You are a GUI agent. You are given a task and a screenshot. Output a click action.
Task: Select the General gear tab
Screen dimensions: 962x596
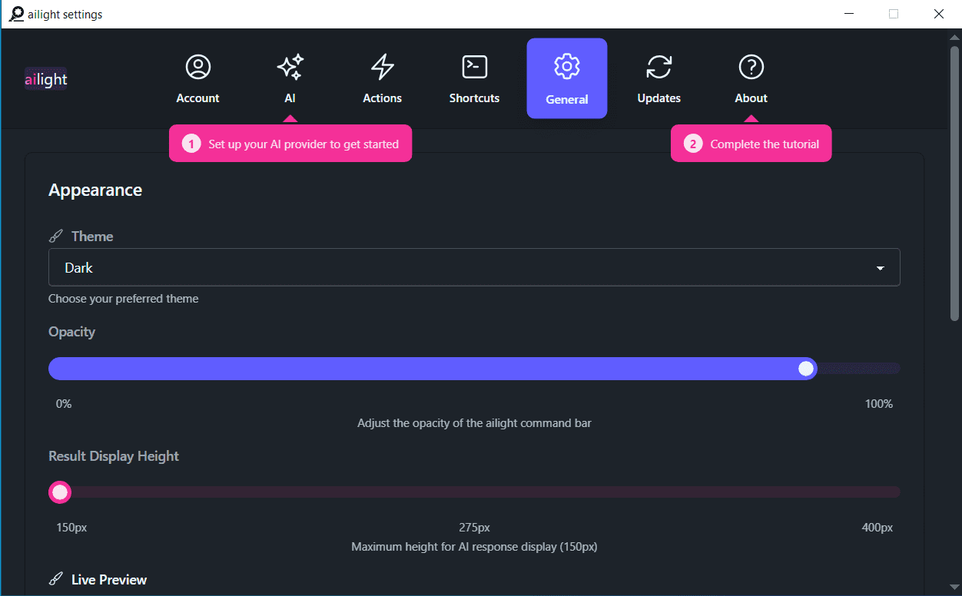567,78
